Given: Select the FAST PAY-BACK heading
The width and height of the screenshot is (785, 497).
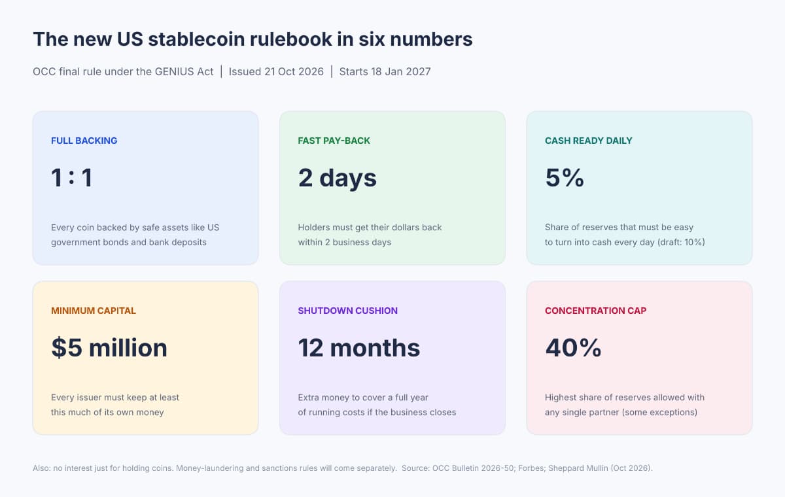Looking at the screenshot, I should 334,141.
